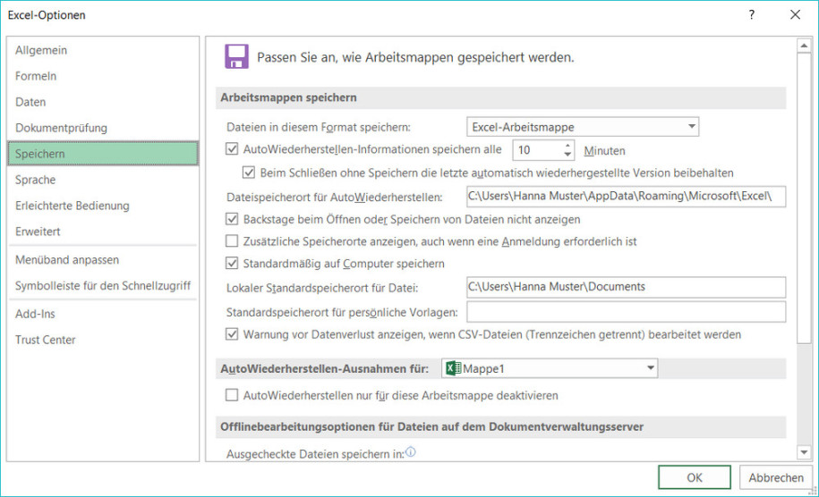The height and width of the screenshot is (497, 819).
Task: Click the purple floppy disk save icon
Action: tap(236, 56)
